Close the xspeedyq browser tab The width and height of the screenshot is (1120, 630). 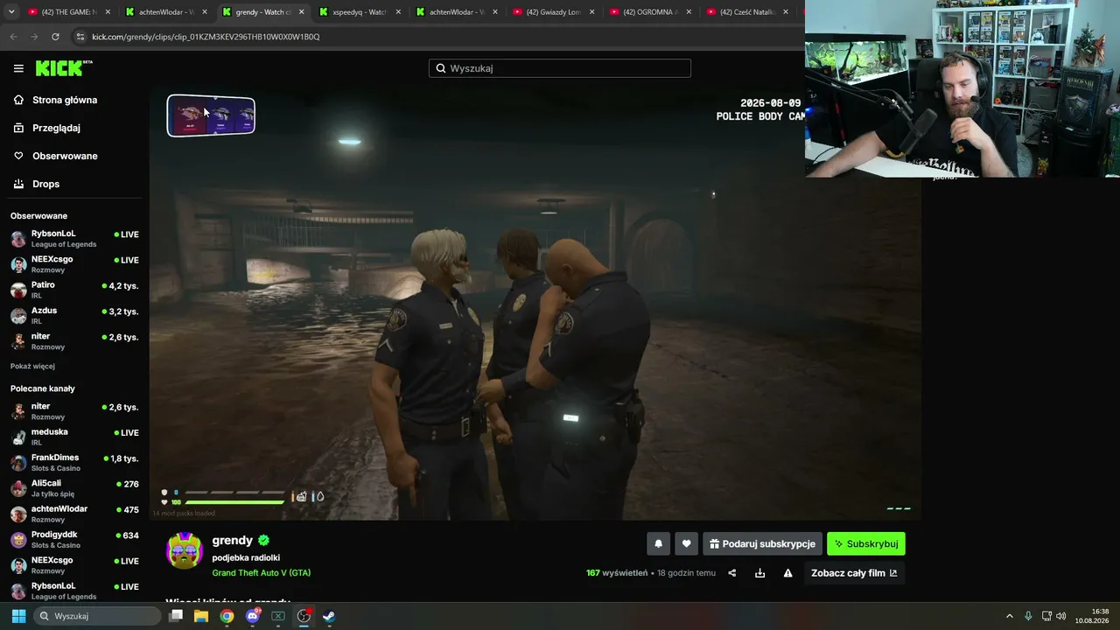[x=398, y=12]
